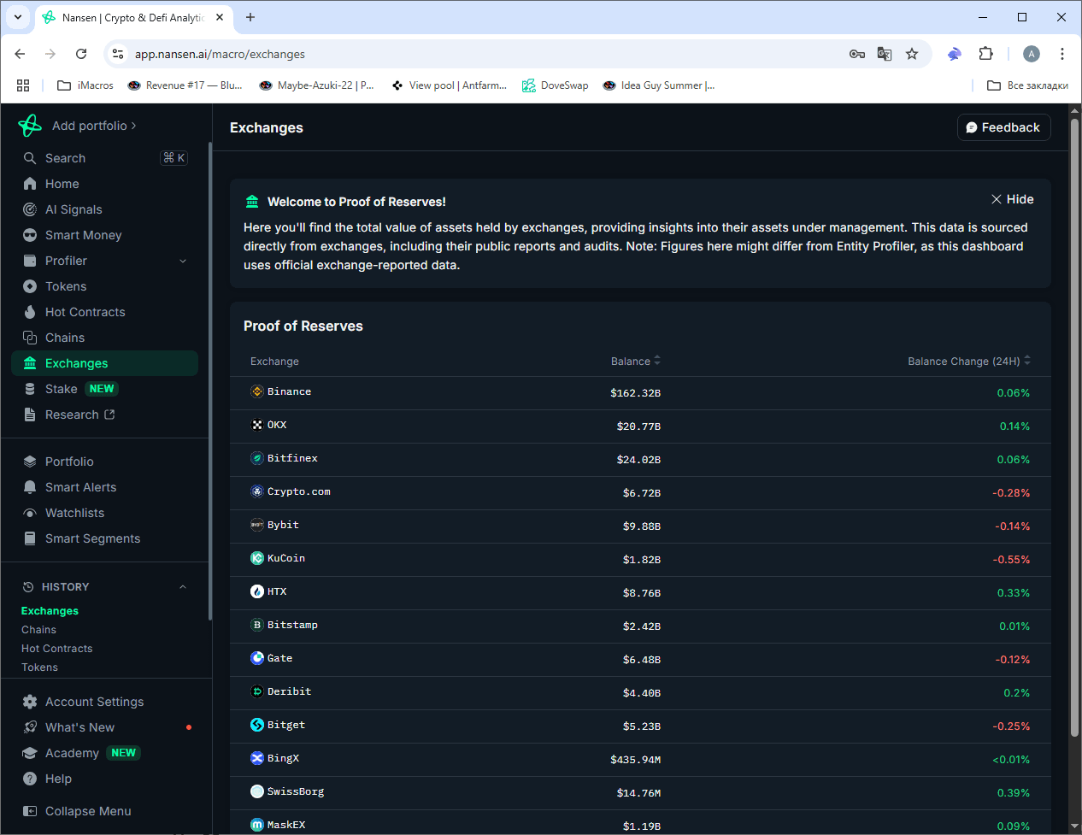Click the Nansen logo icon
1082x835 pixels.
click(x=30, y=126)
